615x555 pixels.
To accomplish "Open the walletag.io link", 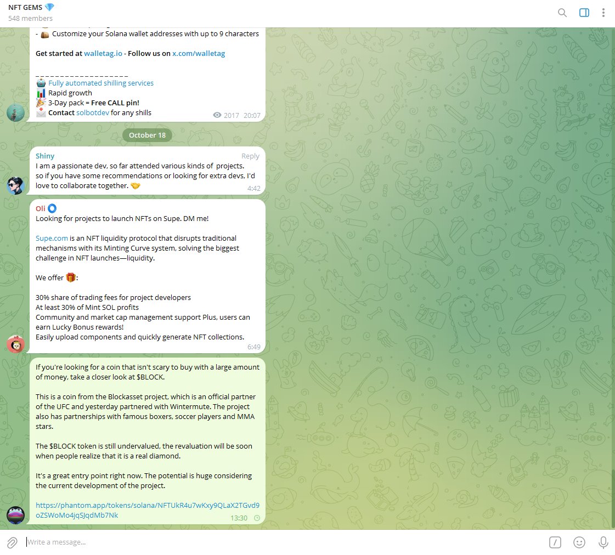I will point(103,53).
